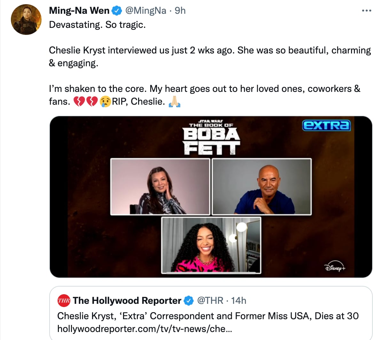Open the quoted tweet's 14h timestamp
The height and width of the screenshot is (340, 383).
(239, 301)
